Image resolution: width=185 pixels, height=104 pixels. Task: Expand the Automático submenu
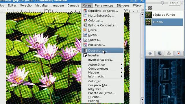click(102, 64)
